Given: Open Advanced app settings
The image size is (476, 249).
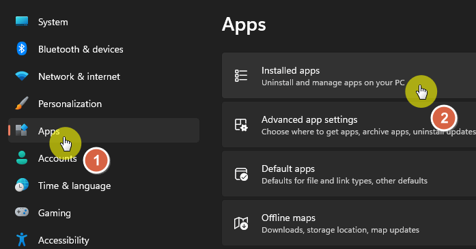Looking at the screenshot, I should pyautogui.click(x=349, y=125).
